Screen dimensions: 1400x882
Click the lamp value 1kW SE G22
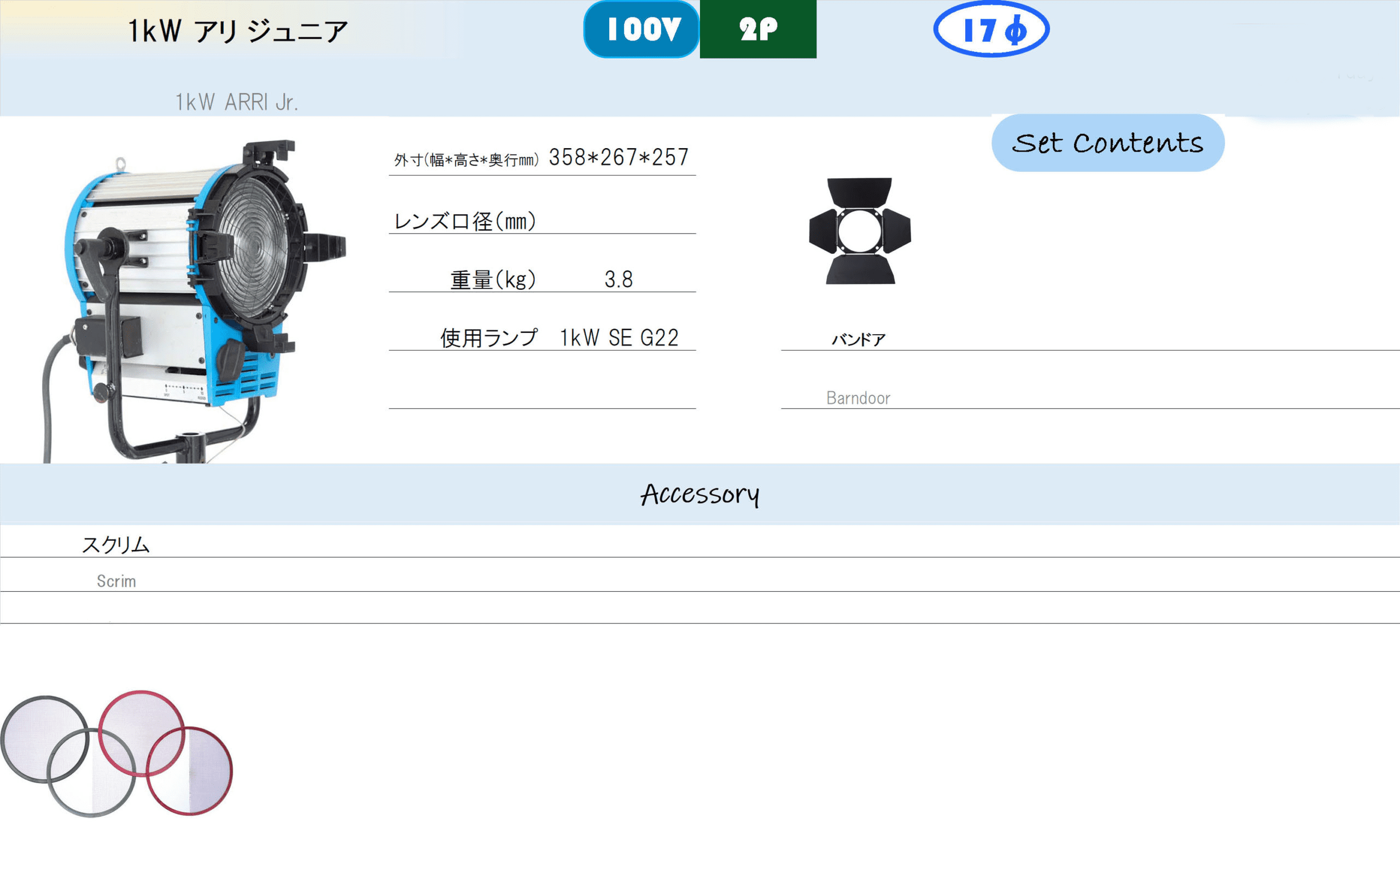[619, 338]
